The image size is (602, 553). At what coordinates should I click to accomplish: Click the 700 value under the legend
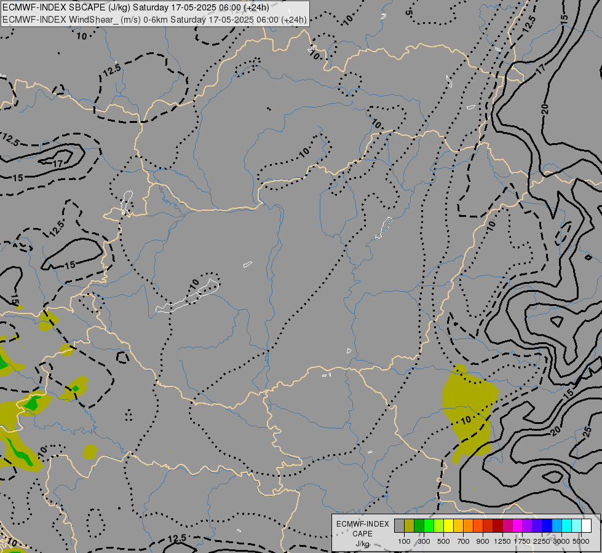pos(464,541)
